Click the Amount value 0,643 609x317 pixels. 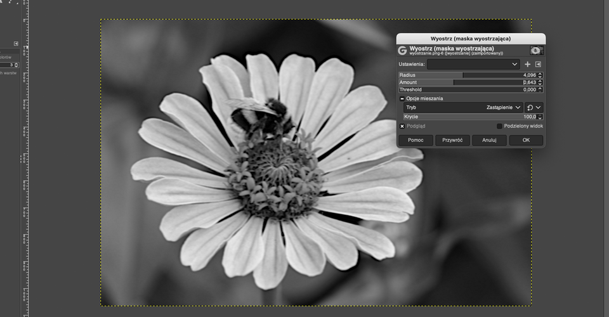click(x=529, y=82)
